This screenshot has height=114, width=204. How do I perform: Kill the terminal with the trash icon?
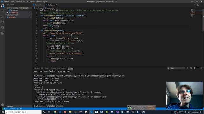click(194, 68)
